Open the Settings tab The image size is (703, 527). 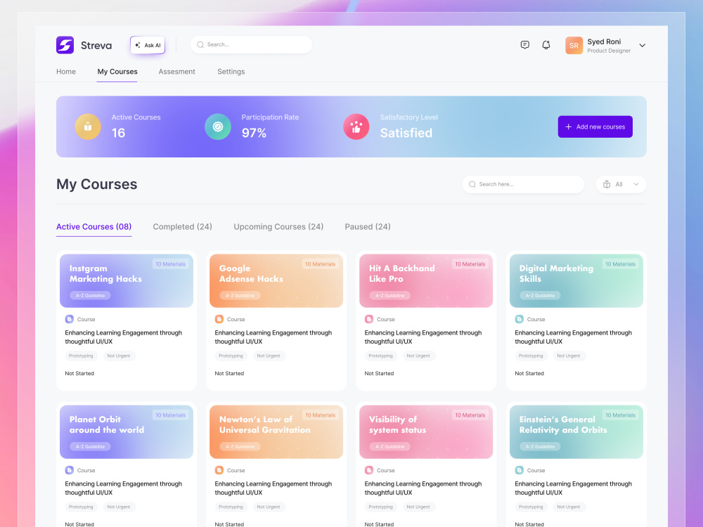[x=231, y=72]
